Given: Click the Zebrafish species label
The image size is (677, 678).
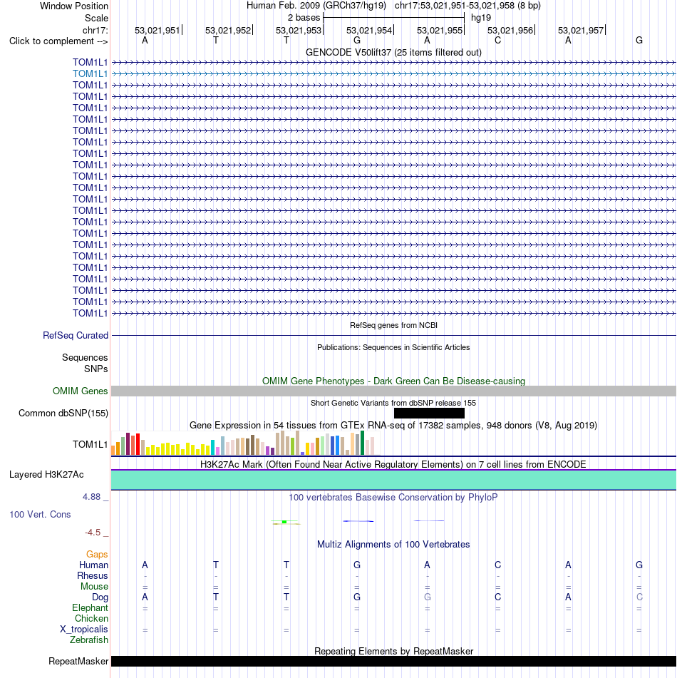Looking at the screenshot, I should coord(89,640).
